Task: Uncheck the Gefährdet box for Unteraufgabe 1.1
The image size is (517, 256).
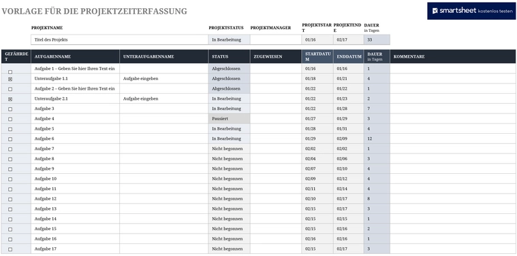Action: tap(10, 79)
